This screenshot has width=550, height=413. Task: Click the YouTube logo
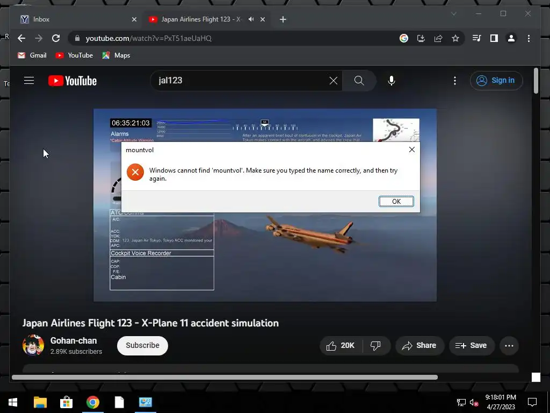[73, 81]
